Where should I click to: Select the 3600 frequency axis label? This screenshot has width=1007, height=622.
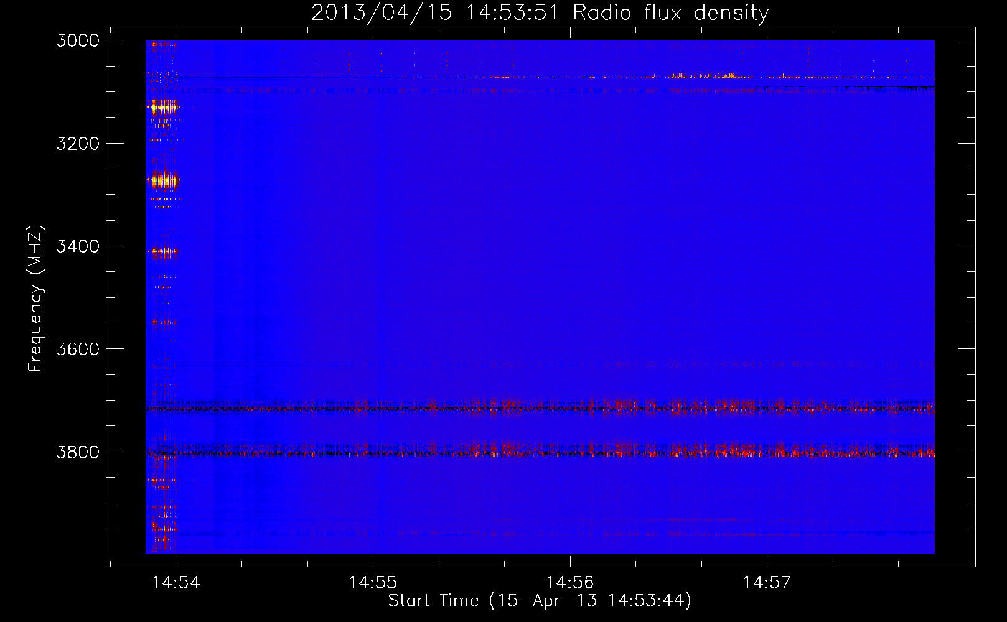tap(78, 349)
